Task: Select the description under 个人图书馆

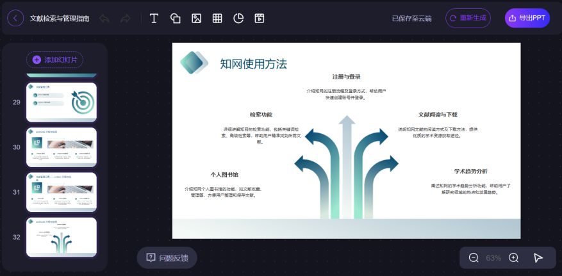Action: 224,192
